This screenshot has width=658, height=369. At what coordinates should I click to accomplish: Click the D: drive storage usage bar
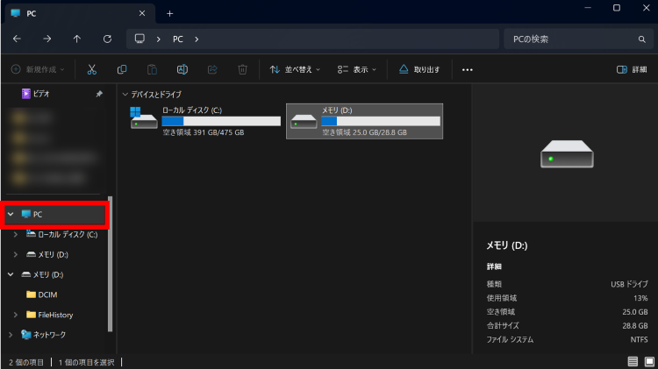click(x=381, y=121)
